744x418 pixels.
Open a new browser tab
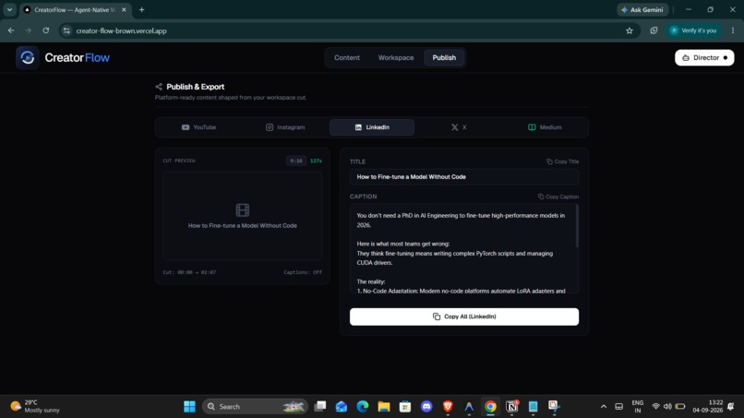pos(141,9)
